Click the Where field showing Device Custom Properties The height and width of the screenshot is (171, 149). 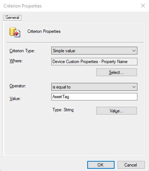(x=94, y=62)
